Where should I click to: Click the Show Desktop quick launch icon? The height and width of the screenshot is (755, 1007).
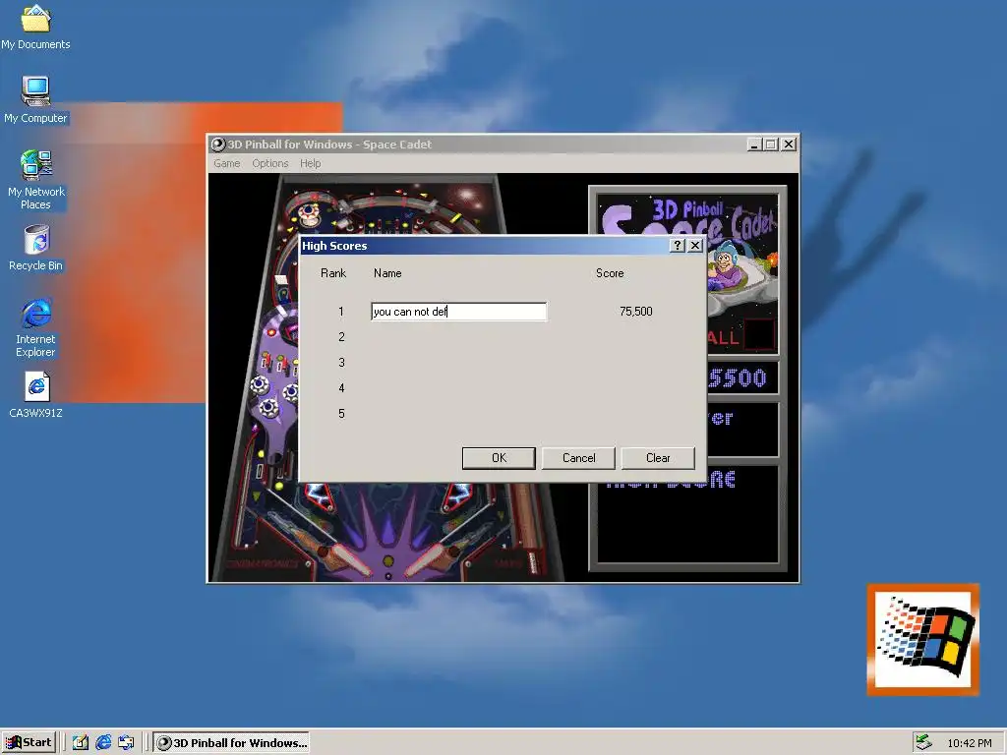[81, 742]
